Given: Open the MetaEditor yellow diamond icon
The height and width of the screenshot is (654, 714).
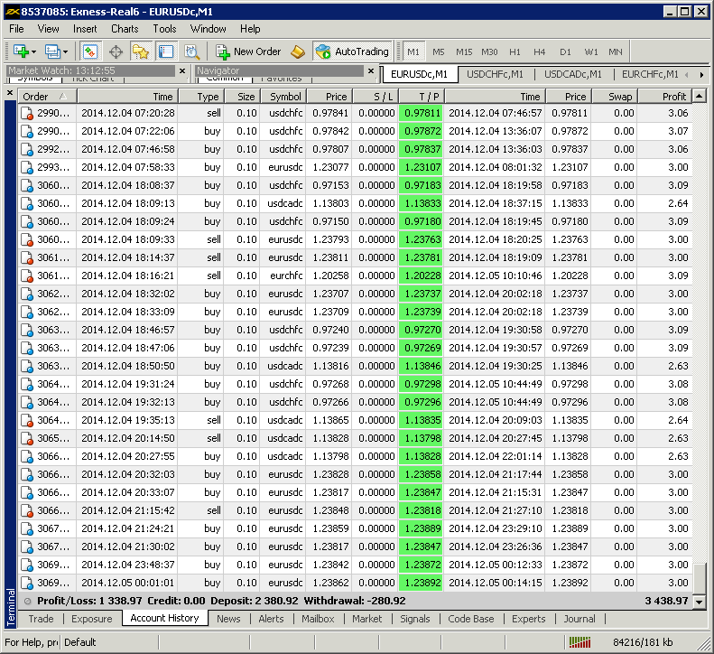Looking at the screenshot, I should click(x=298, y=51).
